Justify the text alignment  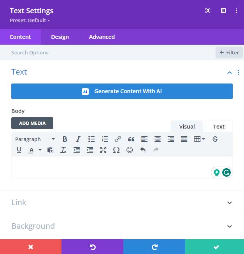(184, 139)
